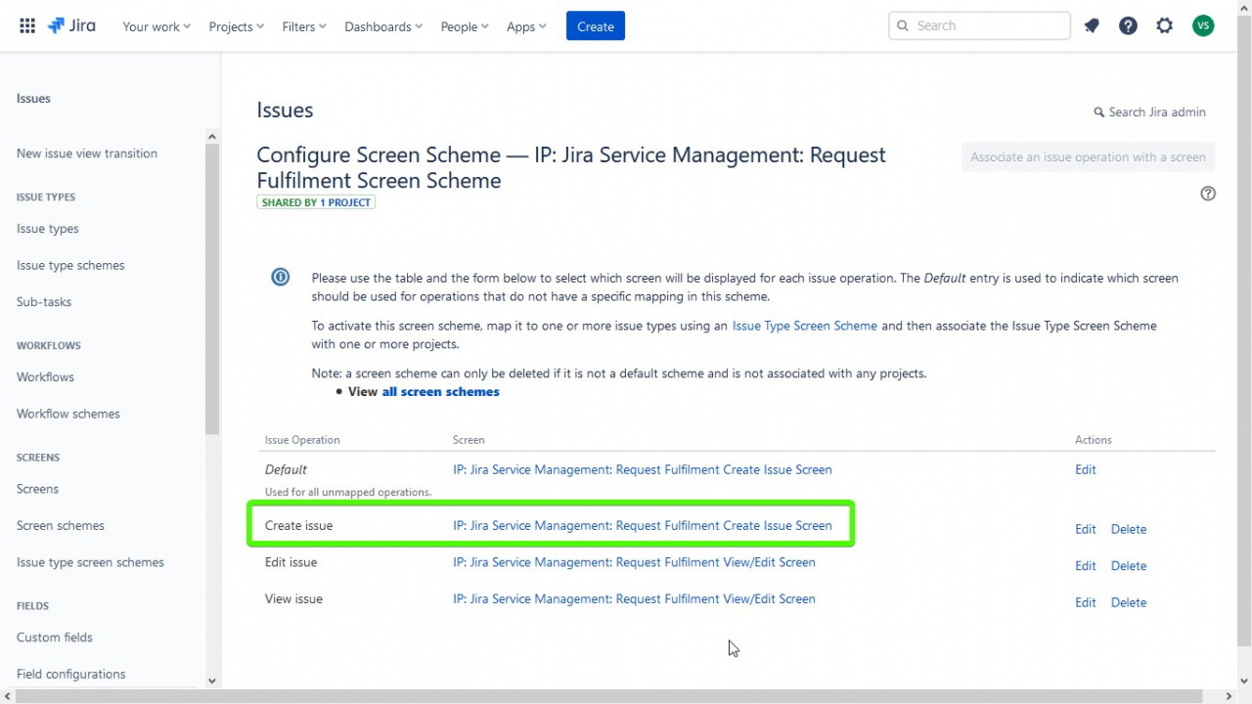Click Edit for View issue operation
Viewport: 1252px width, 704px height.
click(1086, 602)
